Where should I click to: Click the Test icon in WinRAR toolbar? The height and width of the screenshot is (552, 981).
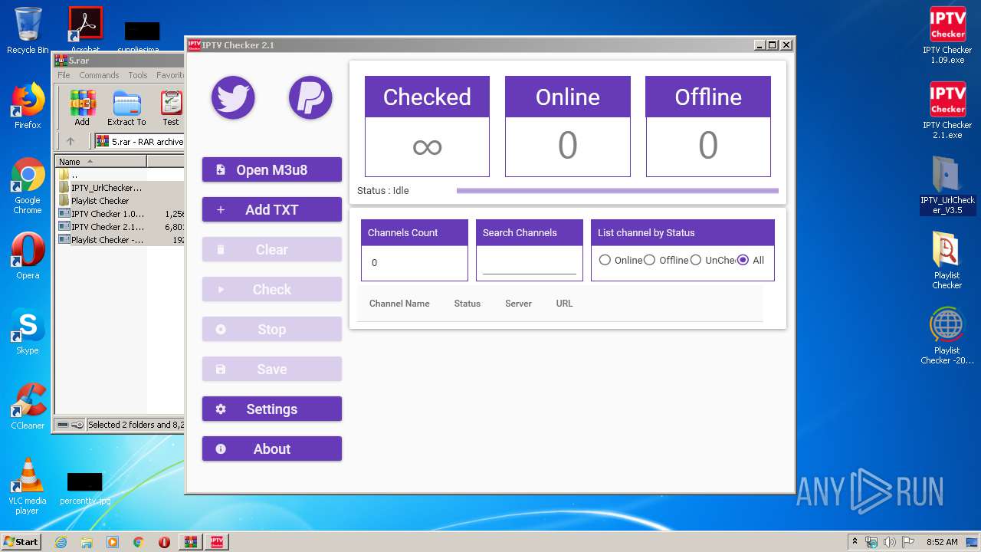(171, 108)
